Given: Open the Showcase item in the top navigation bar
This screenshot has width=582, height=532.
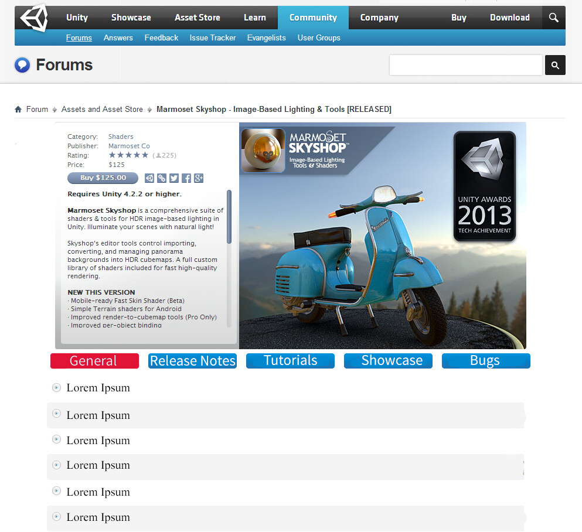Looking at the screenshot, I should point(131,18).
